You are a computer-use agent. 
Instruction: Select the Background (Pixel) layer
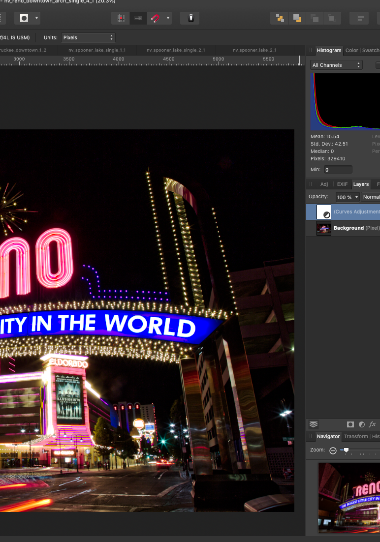click(x=343, y=228)
